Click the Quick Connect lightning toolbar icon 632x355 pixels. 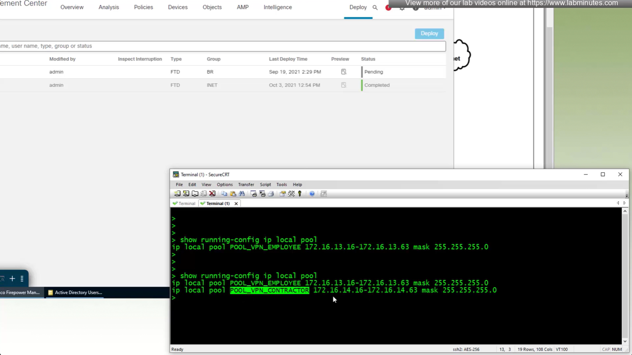pos(186,194)
